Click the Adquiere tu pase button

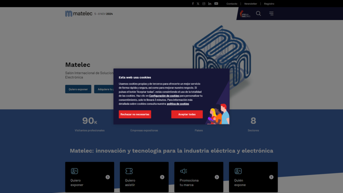104,89
